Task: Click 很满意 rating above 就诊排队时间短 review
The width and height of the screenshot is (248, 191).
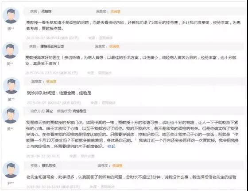Action: point(51,82)
